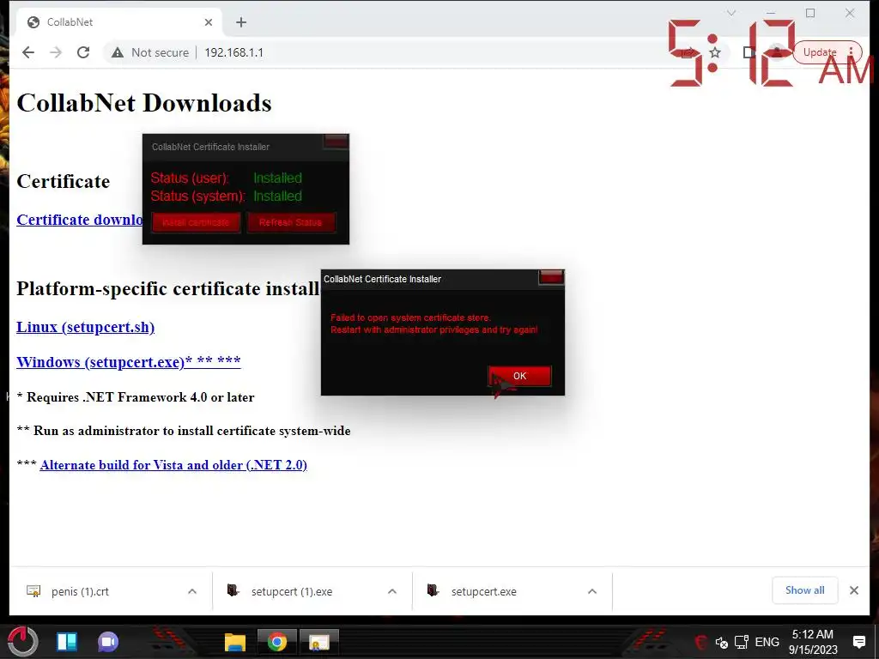Screen dimensions: 879x659
Task: Click the CollabNet Downloads heading
Action: [144, 103]
